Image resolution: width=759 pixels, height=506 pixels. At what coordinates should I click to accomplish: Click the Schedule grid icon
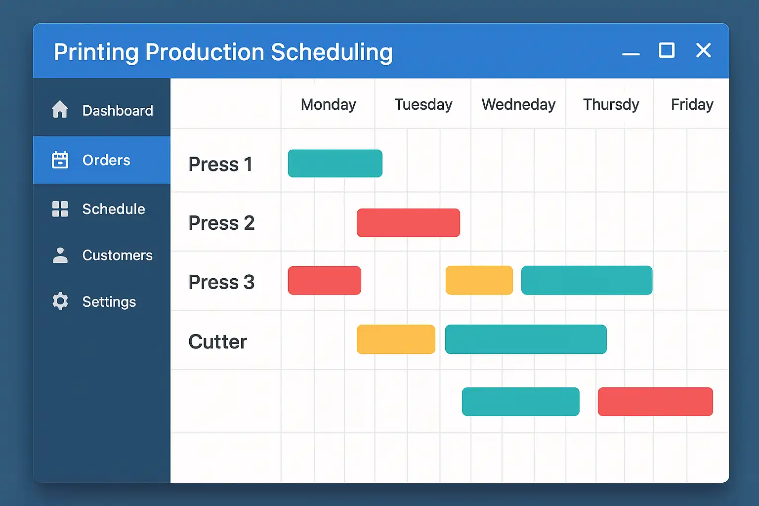point(60,209)
